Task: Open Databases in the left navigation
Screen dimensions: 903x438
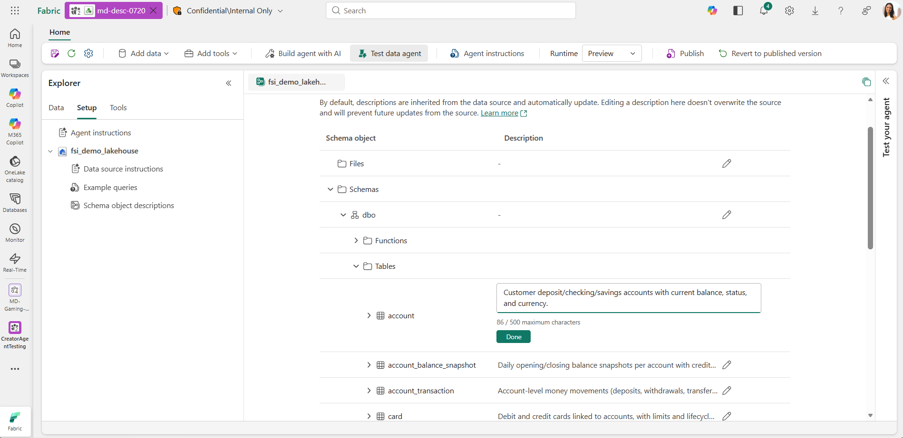Action: click(15, 203)
